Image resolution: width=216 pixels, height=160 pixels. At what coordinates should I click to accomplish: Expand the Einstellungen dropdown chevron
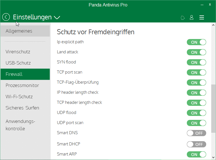[57, 18]
